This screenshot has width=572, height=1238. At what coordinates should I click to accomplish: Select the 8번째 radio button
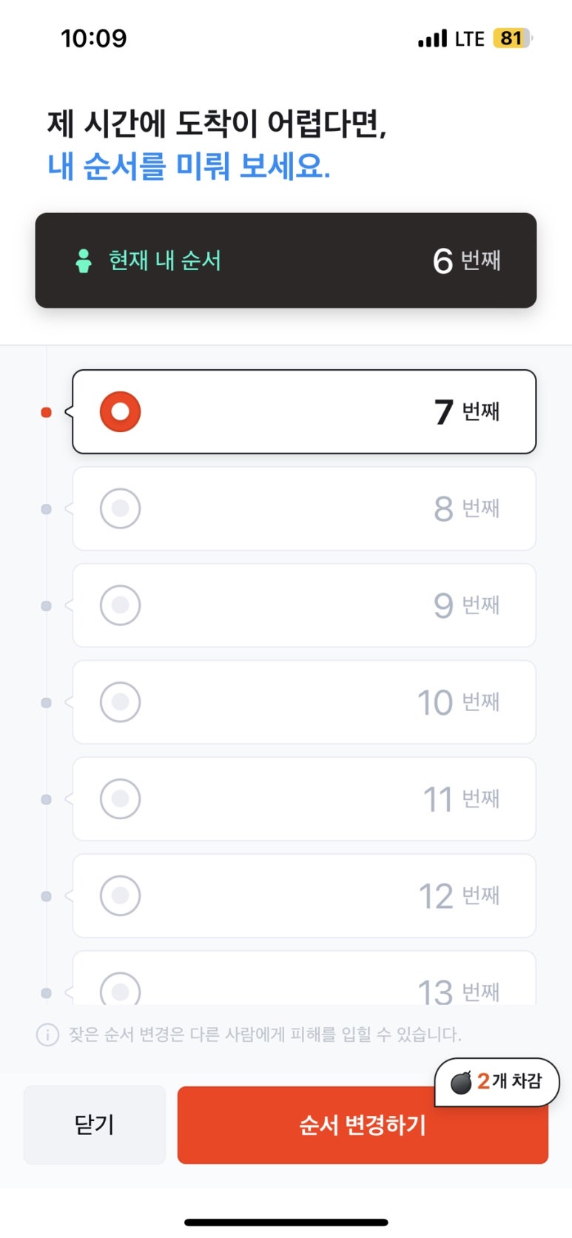120,508
